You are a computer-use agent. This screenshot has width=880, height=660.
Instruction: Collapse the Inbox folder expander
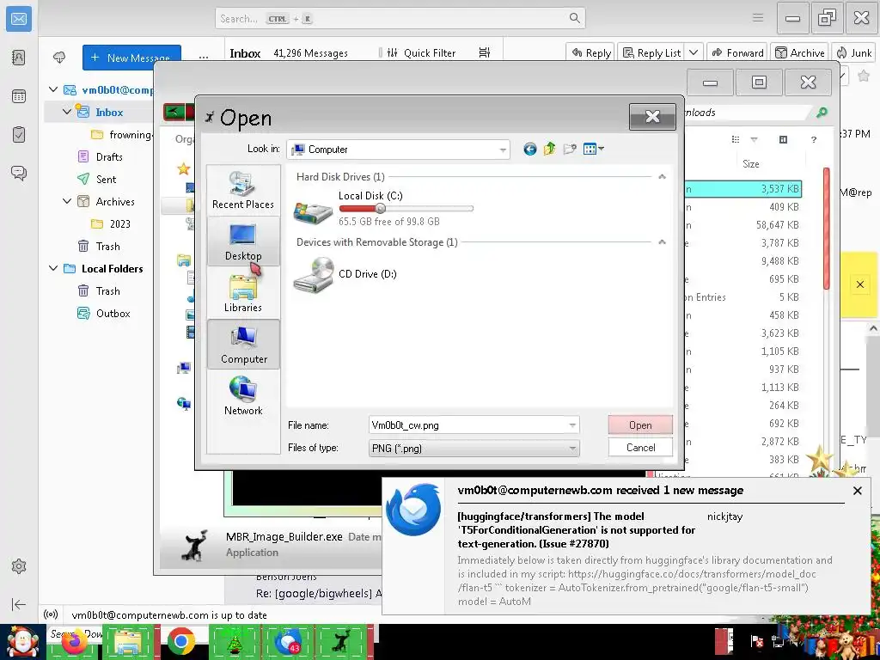(67, 112)
